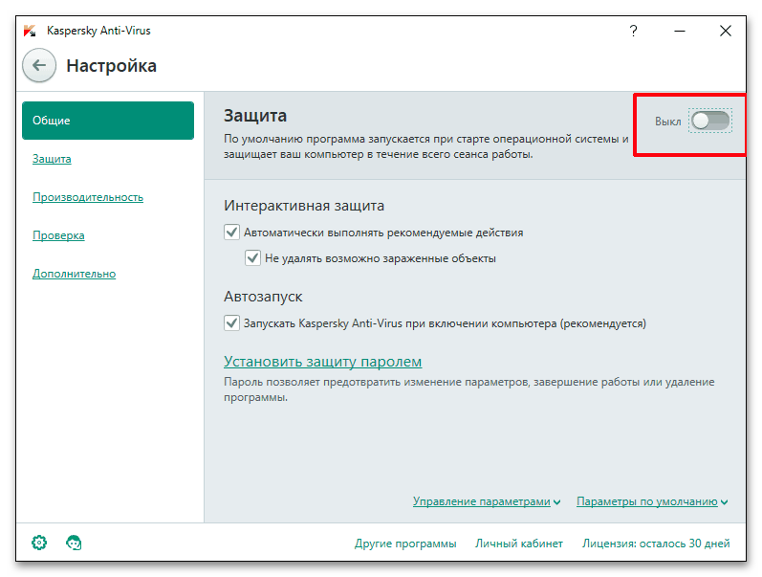
Task: Open the Личный кабинет link
Action: click(519, 544)
